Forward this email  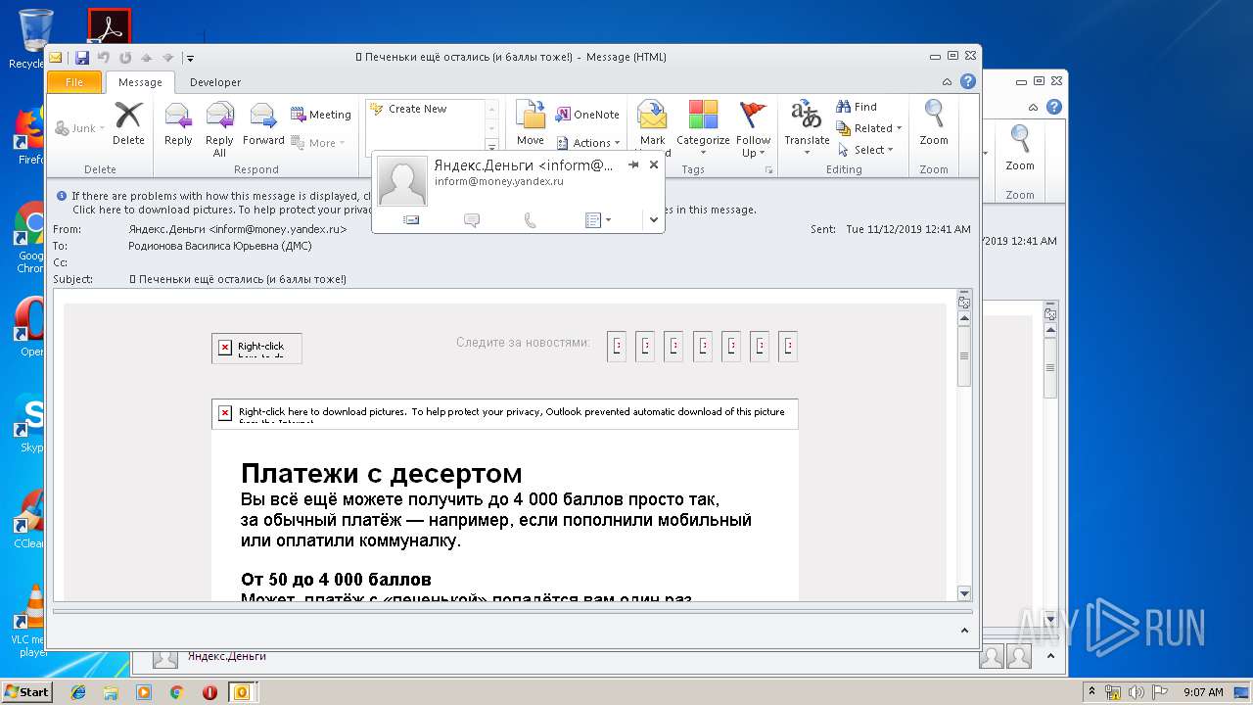[x=263, y=123]
